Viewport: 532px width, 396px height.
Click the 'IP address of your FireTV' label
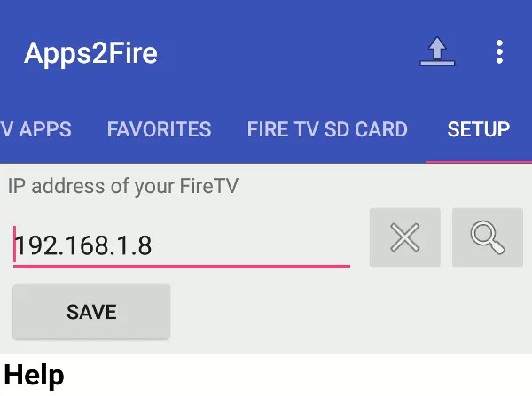[123, 187]
